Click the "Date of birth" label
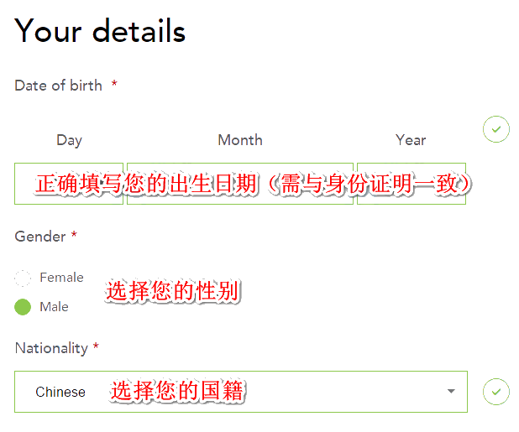The width and height of the screenshot is (519, 432). click(59, 86)
